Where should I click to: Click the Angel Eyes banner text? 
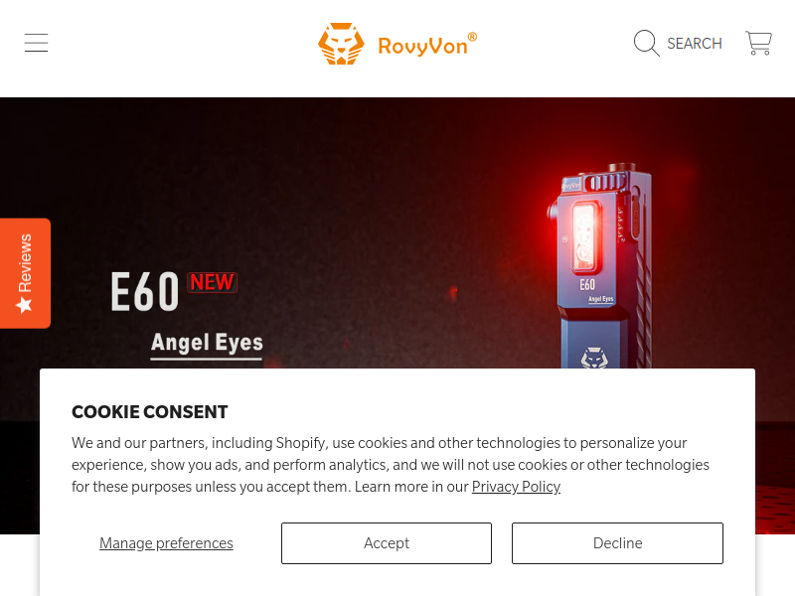[x=207, y=343]
